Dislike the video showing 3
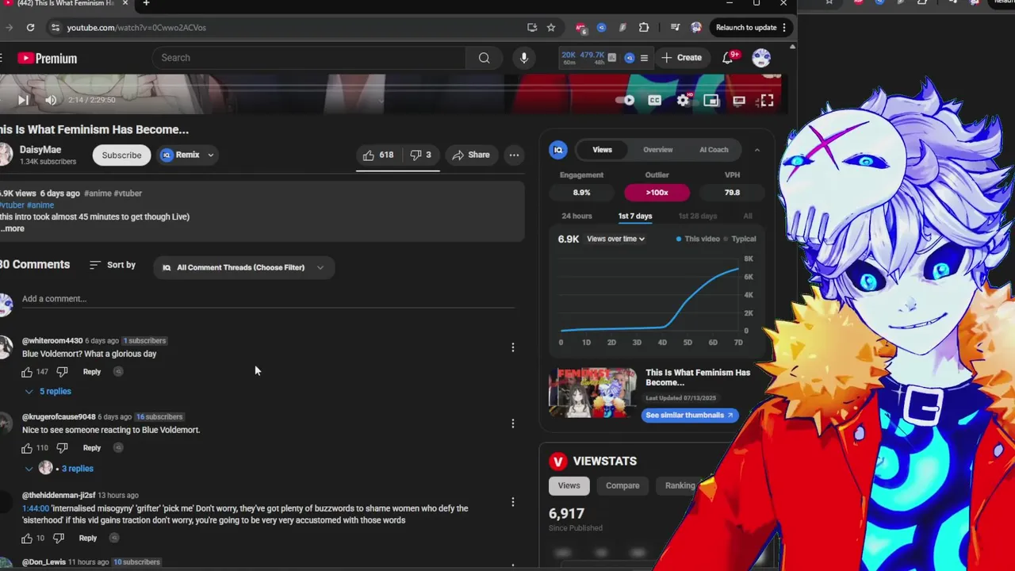 click(x=420, y=155)
